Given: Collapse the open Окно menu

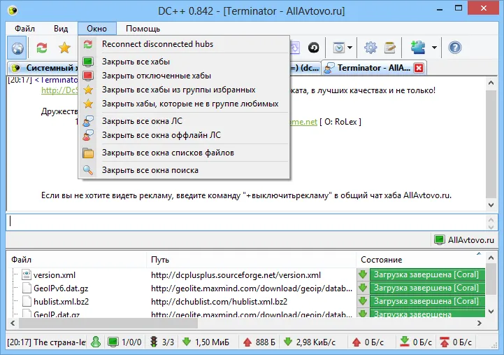Looking at the screenshot, I should pos(96,29).
